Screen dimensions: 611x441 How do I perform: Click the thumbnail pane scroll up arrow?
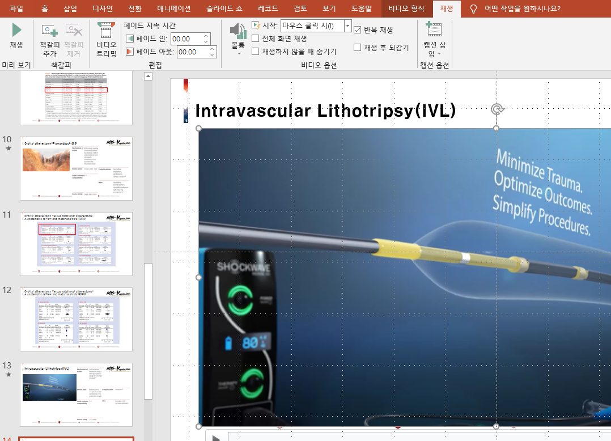(148, 77)
